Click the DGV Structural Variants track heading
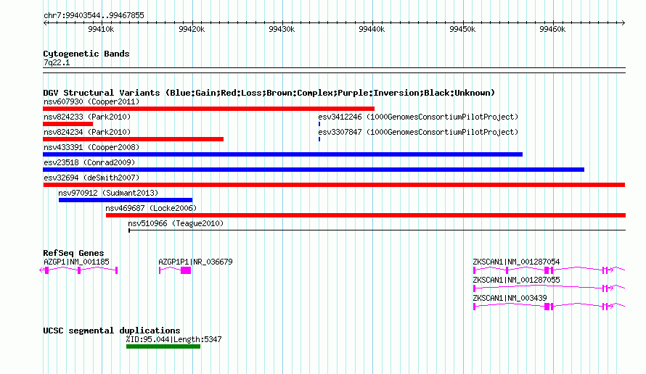Viewport: 646px width, 374px height. 269,93
